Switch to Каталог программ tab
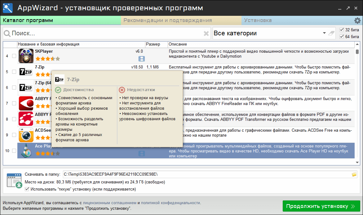 pyautogui.click(x=61, y=20)
